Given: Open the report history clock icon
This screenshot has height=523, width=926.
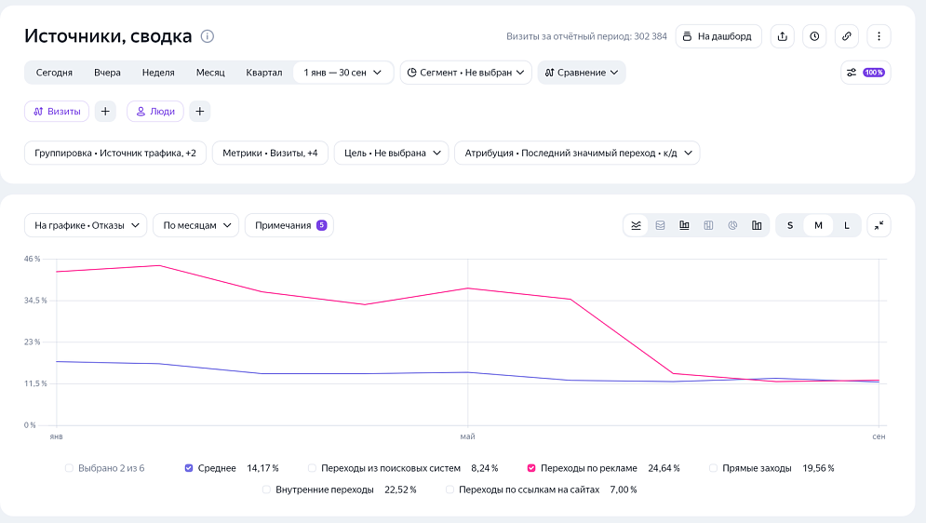Looking at the screenshot, I should [x=814, y=36].
